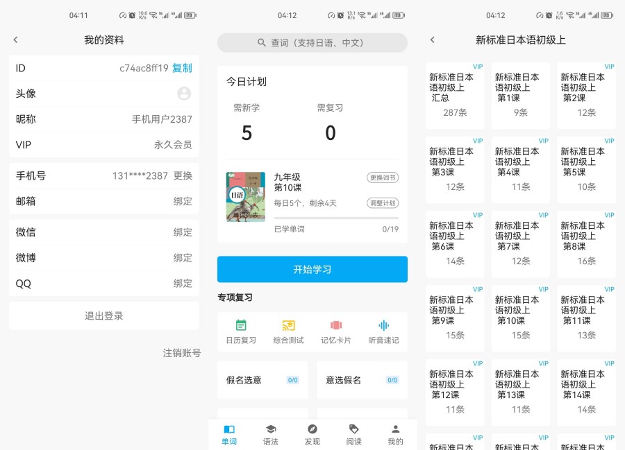Open 假名选意 exercise card

(262, 380)
